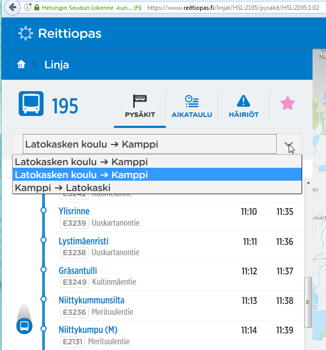The height and width of the screenshot is (350, 326).
Task: Open the Gräsantulli stop link
Action: coord(78,271)
